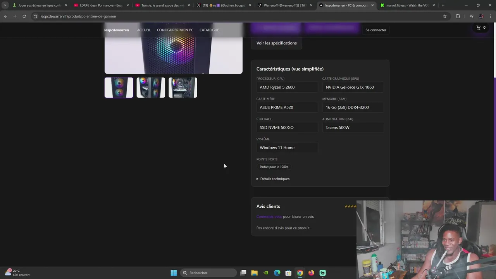Open Task View on the taskbar
The width and height of the screenshot is (496, 279).
(243, 273)
